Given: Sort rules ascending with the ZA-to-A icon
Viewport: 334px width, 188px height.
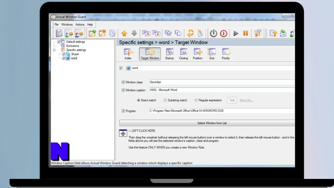Looking at the screenshot, I should point(146,33).
